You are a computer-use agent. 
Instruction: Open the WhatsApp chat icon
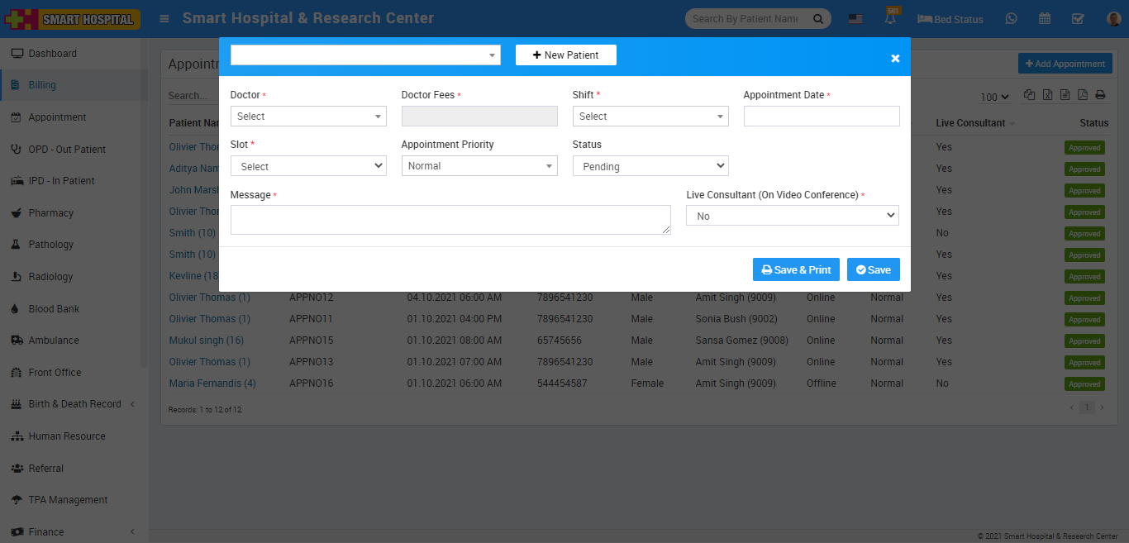tap(1012, 19)
